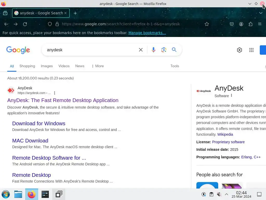Start voice search with microphone icon
The image size is (266, 200).
pos(153,50)
